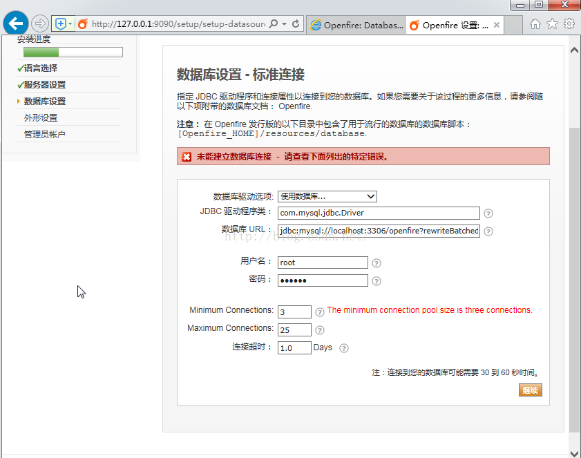Select 服务器设置 step in sidebar
The image size is (581, 458).
click(44, 85)
